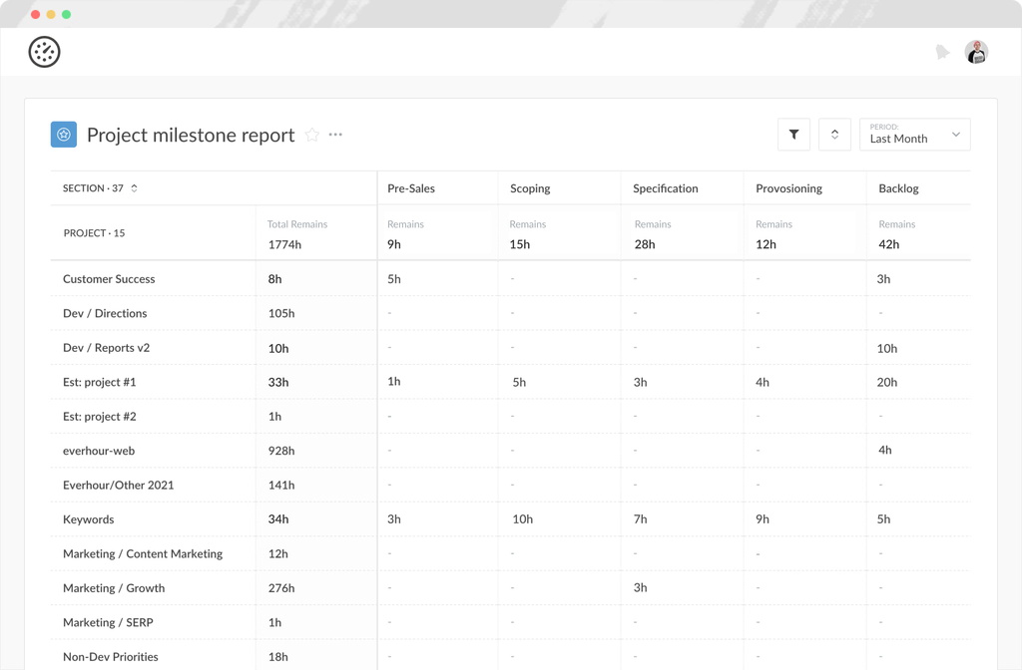The image size is (1022, 670).
Task: Click the Everhour logo in the top bar
Action: tap(44, 51)
